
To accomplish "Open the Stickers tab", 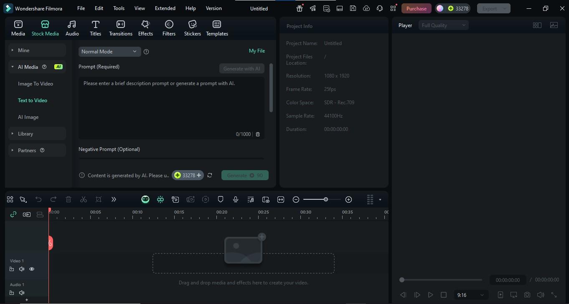I will 193,28.
